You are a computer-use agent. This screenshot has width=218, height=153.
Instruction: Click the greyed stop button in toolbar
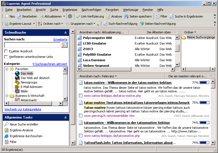70,16
